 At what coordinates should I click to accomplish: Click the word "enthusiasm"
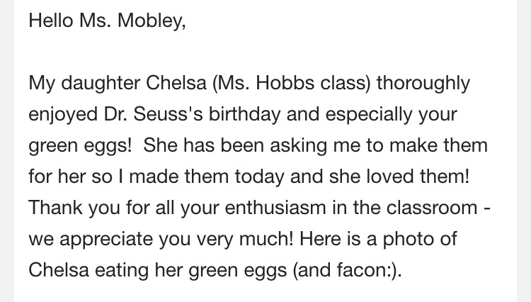(x=251, y=208)
